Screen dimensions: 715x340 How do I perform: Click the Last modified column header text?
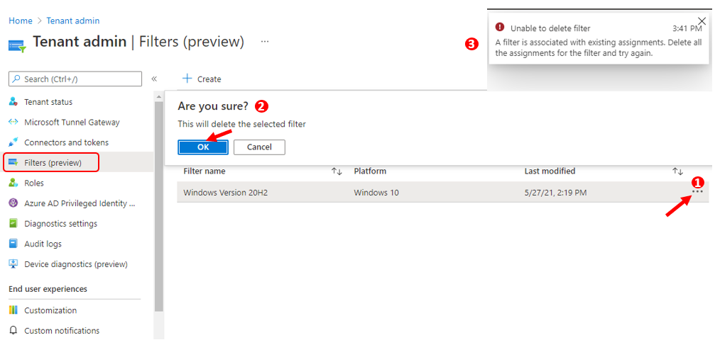coord(550,171)
